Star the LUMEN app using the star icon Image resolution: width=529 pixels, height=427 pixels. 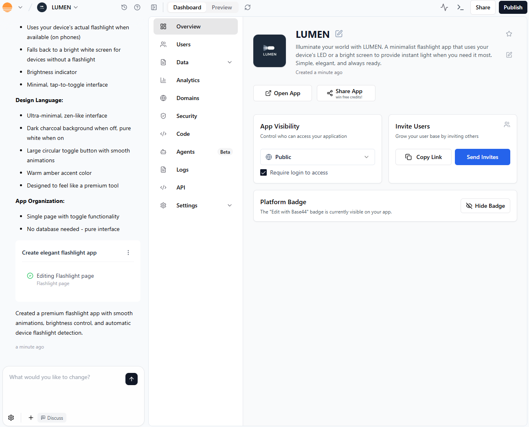509,34
